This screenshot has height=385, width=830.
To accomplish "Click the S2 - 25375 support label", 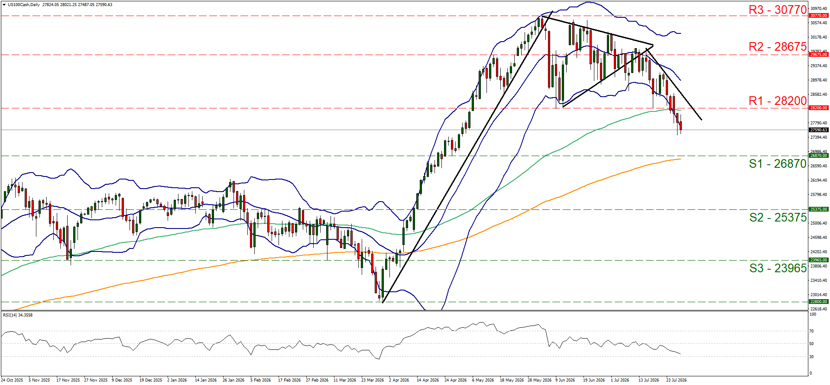I will coord(778,218).
